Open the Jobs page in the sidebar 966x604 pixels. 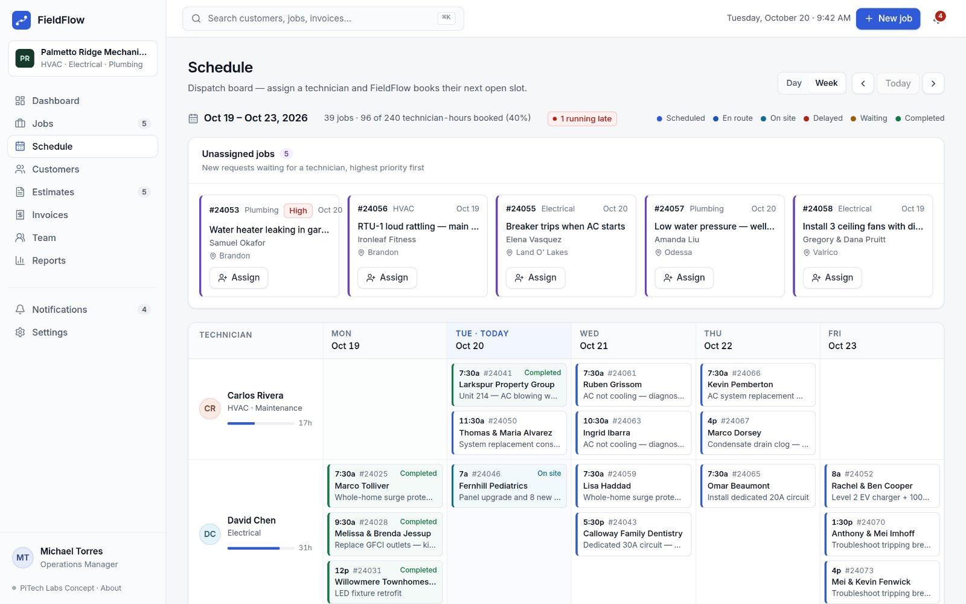click(83, 124)
